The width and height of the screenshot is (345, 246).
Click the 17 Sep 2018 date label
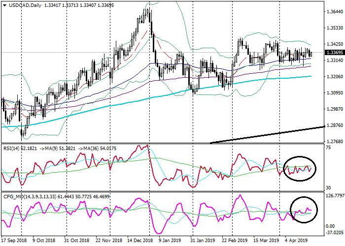tap(14, 241)
